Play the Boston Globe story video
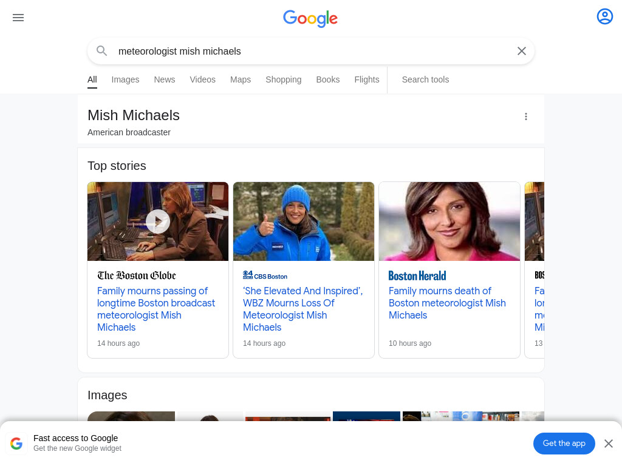Screen dimensions: 622x466 tap(158, 221)
